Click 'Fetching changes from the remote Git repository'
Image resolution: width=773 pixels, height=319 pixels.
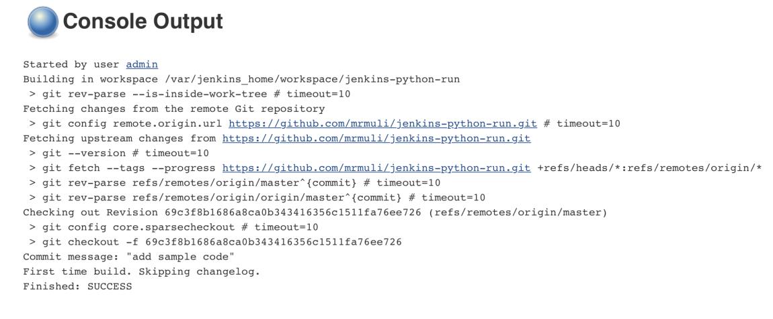pos(173,109)
